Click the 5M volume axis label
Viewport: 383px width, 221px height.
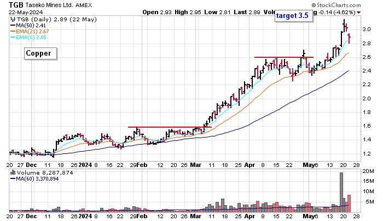[369, 202]
